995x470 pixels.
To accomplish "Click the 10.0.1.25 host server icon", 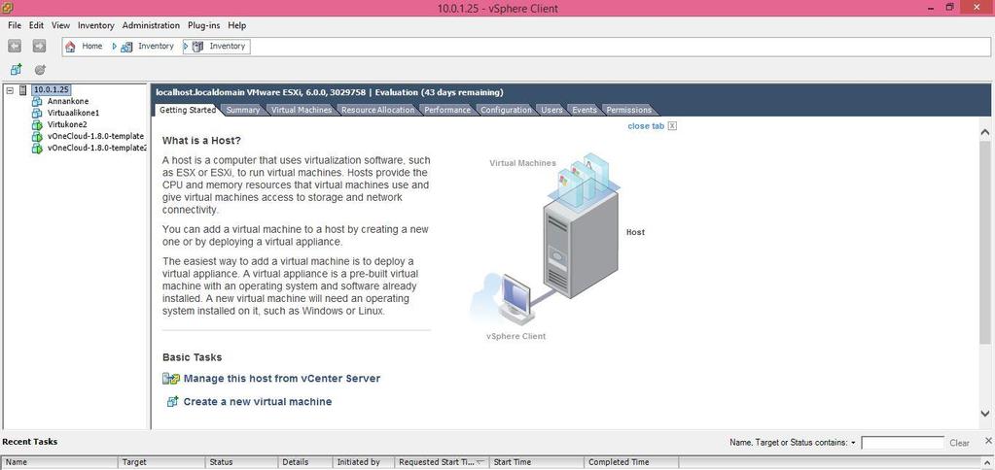I will tap(23, 90).
